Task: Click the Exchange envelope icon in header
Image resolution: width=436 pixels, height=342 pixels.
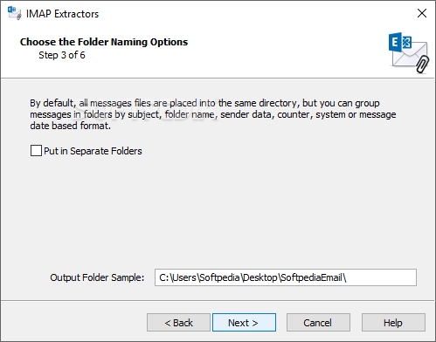Action: [409, 53]
